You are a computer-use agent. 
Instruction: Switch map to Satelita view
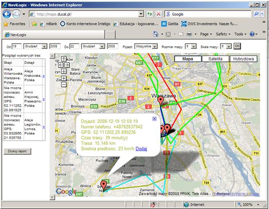click(x=215, y=59)
